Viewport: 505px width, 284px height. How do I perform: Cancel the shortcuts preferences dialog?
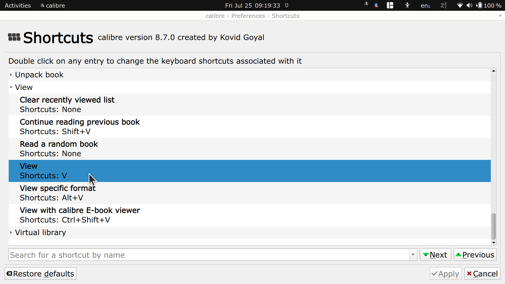pos(482,274)
